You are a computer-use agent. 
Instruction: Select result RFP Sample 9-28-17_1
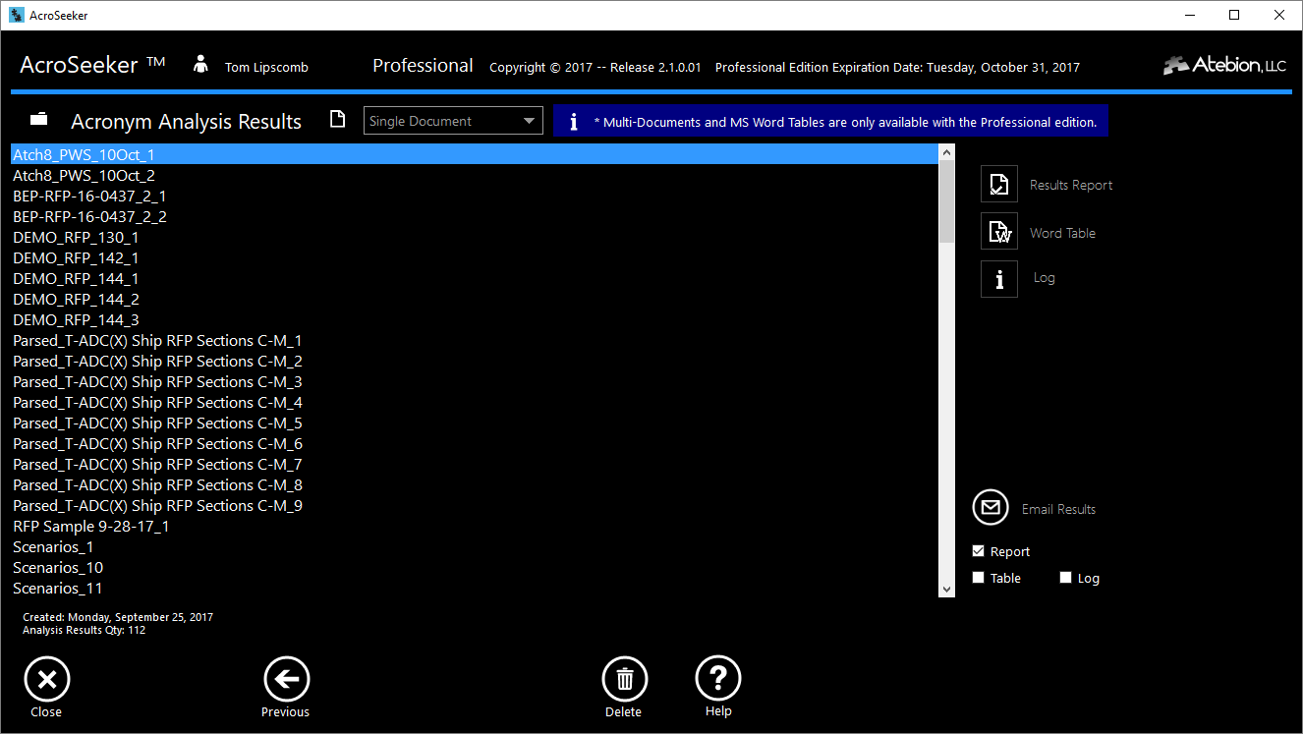(x=475, y=526)
